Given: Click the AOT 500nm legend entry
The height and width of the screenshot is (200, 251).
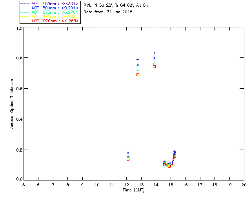Looking at the screenshot, I should [49, 8].
